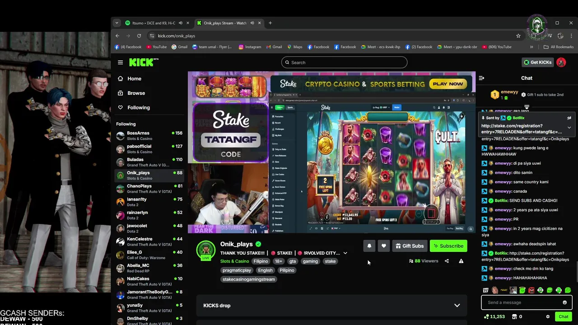
Task: Click the channel points balance 11,253
Action: point(494,316)
